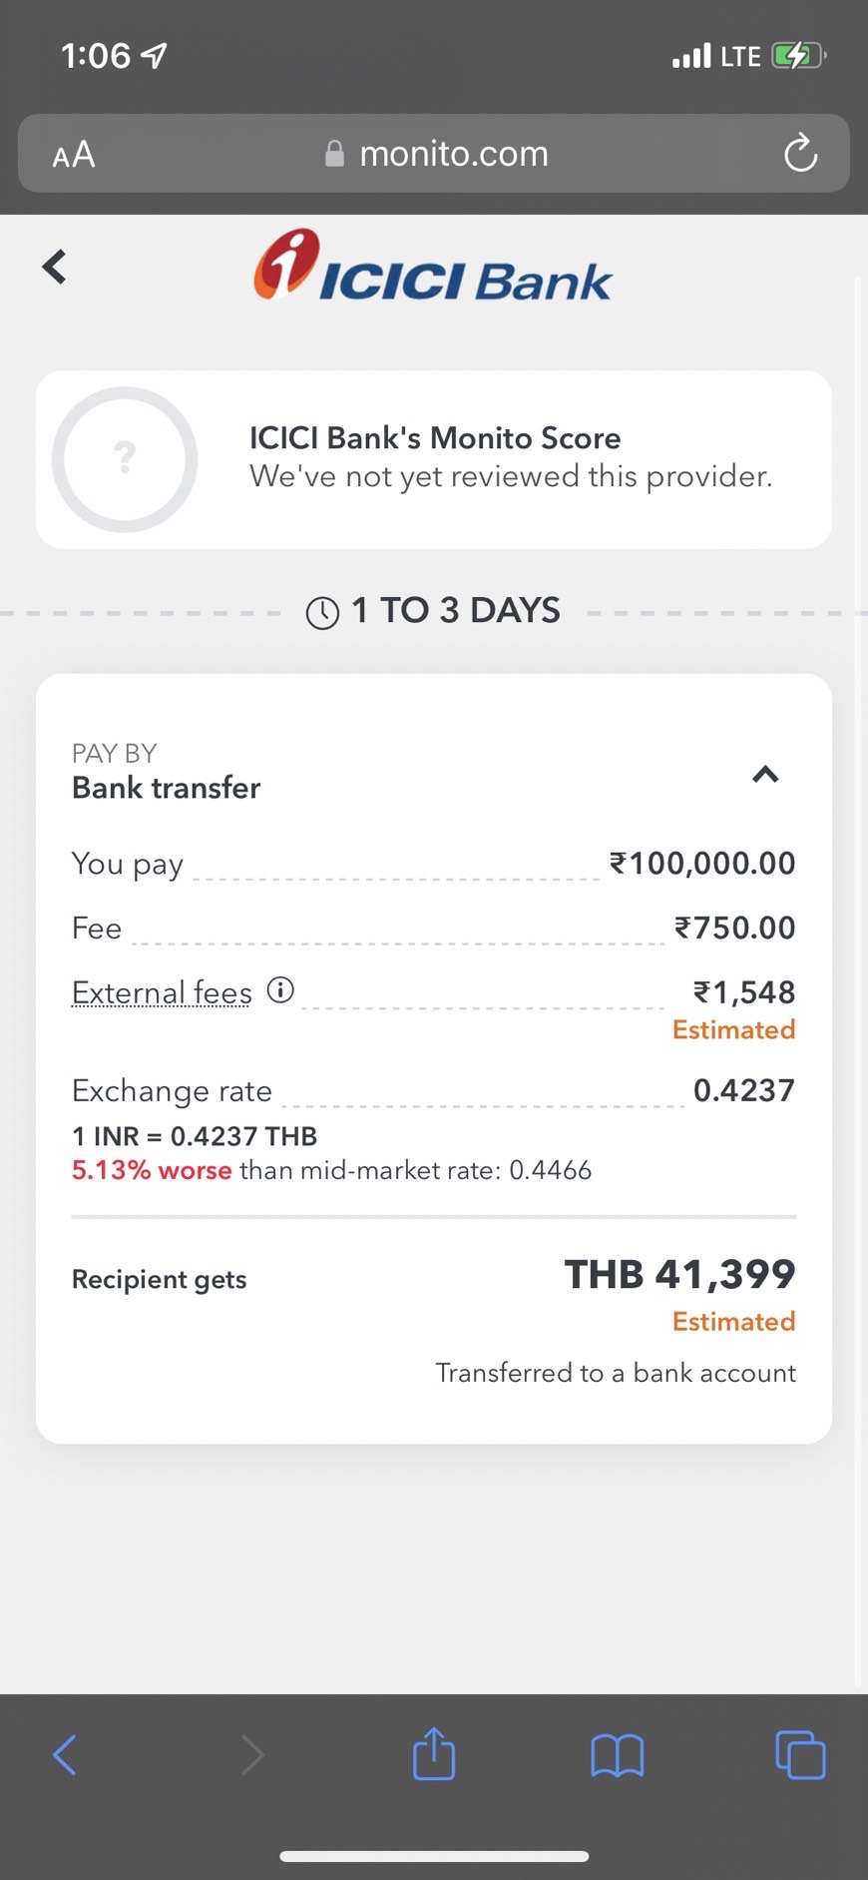Open Safari bookmarks book icon
This screenshot has height=1880, width=868.
tap(617, 1755)
